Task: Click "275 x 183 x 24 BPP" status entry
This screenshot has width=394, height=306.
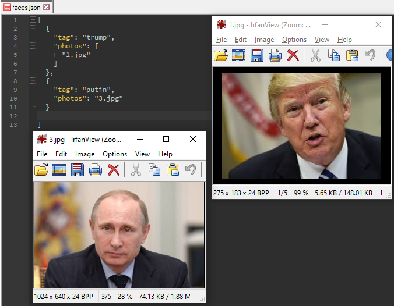Action: click(241, 193)
